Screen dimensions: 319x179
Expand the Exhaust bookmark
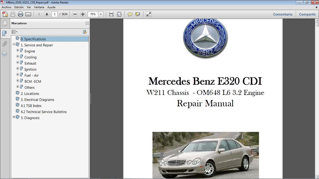(18, 63)
